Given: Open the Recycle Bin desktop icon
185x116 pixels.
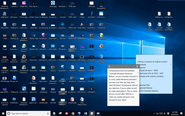Looking at the screenshot, I should (x=5, y=24).
